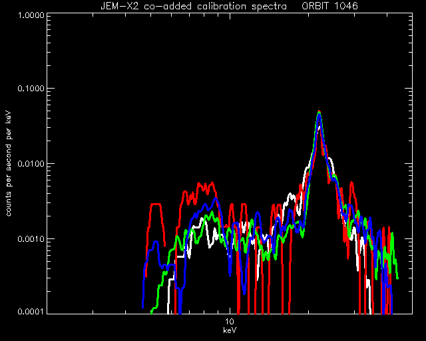Click the '1.0000' y-axis tick label
This screenshot has height=341, width=426.
tap(31, 15)
